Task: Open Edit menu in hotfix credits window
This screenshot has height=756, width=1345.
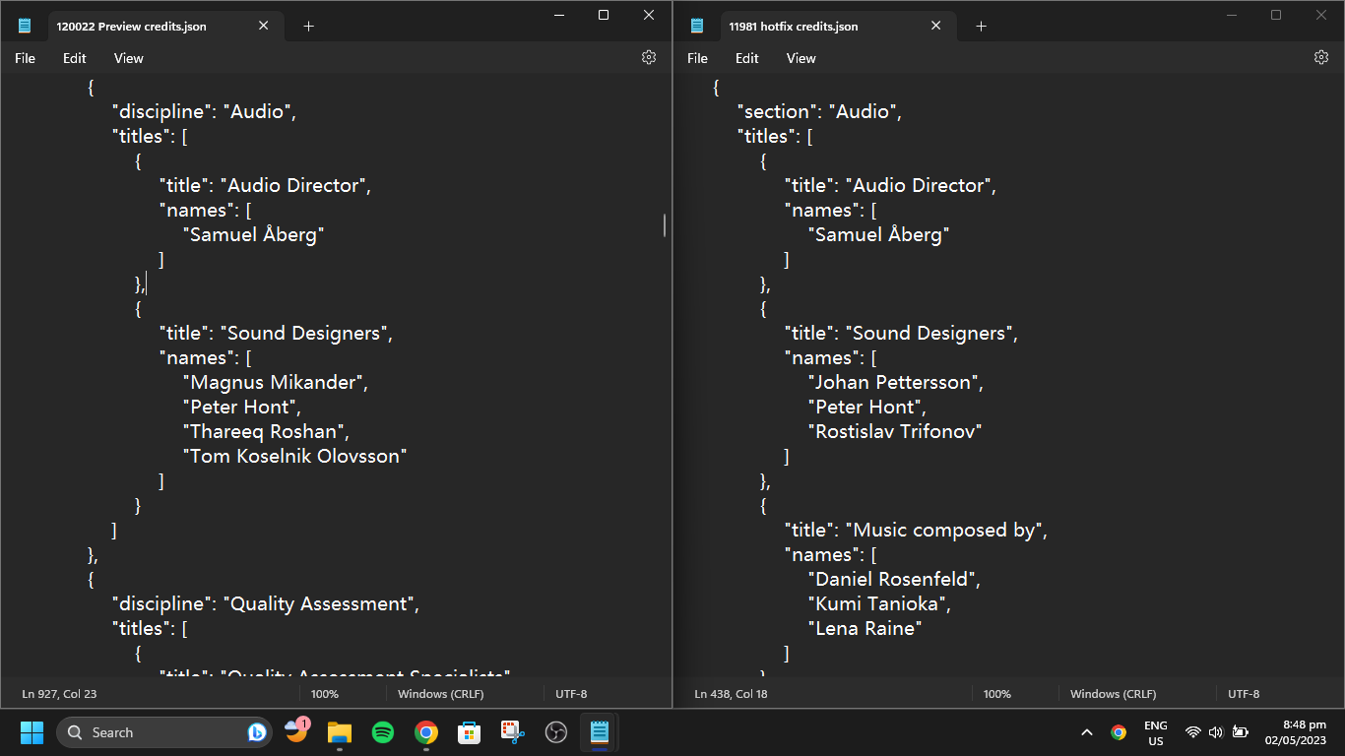Action: [747, 58]
